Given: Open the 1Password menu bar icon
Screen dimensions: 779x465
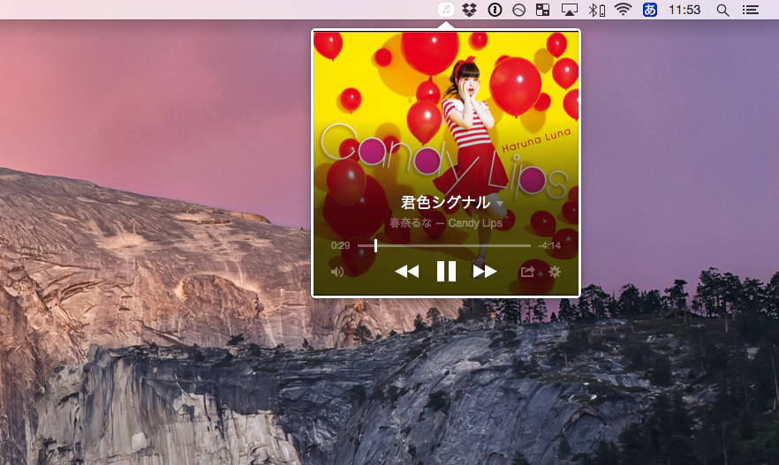Looking at the screenshot, I should pyautogui.click(x=495, y=10).
